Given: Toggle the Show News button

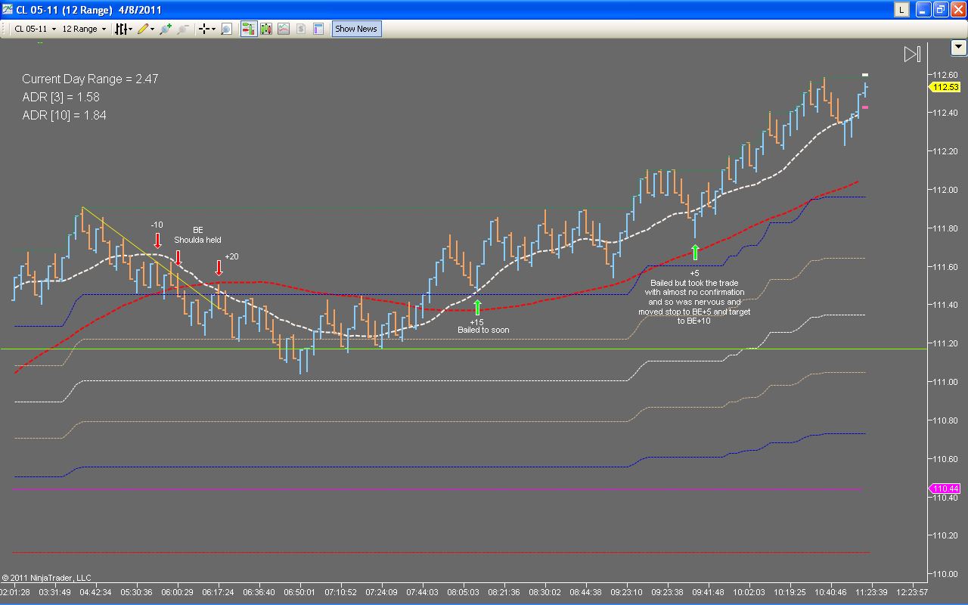Looking at the screenshot, I should [356, 29].
